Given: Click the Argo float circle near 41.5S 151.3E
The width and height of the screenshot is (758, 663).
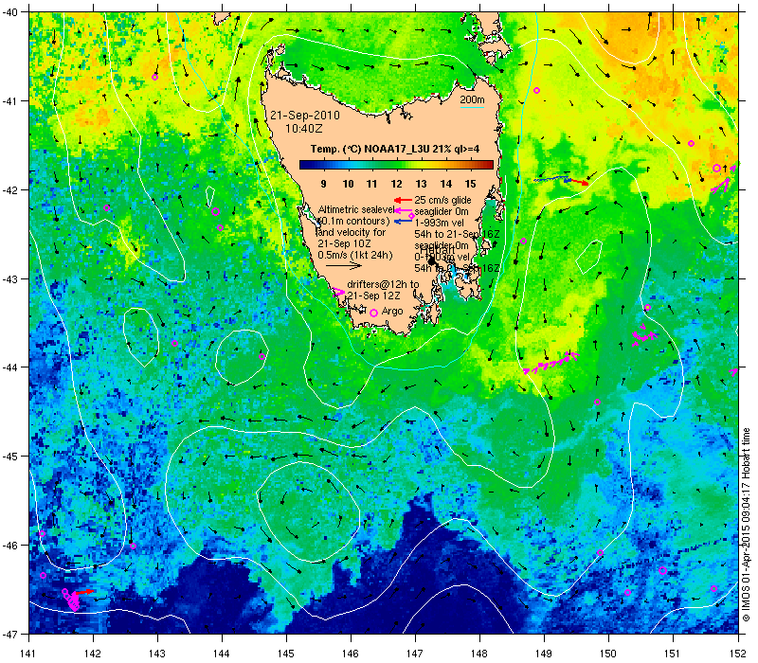Looking at the screenshot, I should coord(692,144).
